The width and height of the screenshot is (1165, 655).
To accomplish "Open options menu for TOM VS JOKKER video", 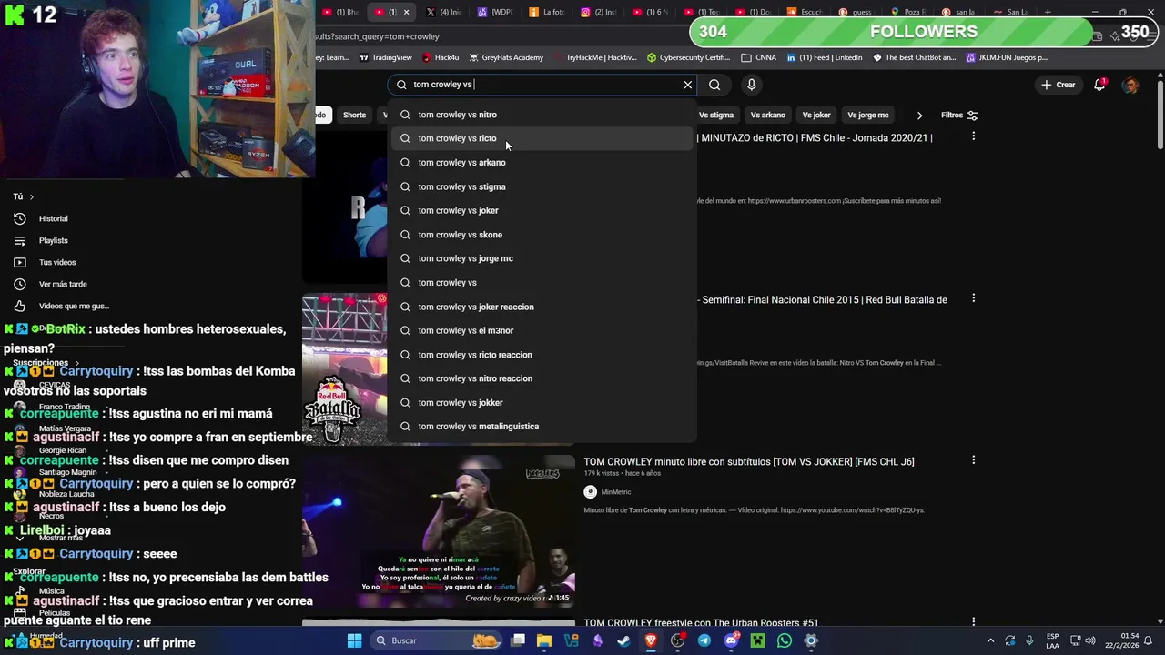I will coord(973,460).
